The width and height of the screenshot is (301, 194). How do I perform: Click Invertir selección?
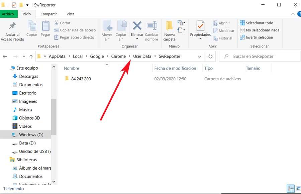click(256, 37)
